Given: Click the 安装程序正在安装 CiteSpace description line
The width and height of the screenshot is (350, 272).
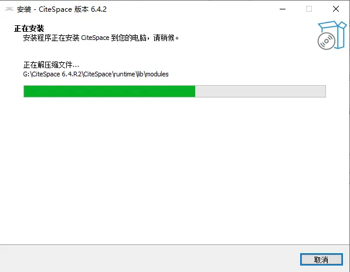Looking at the screenshot, I should tap(101, 38).
